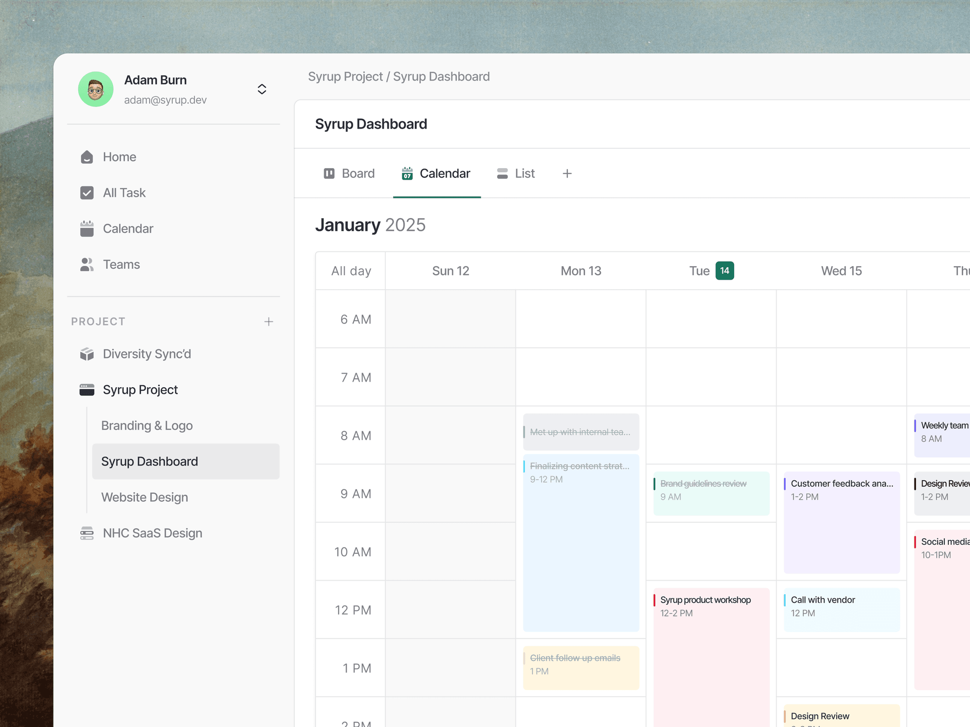
Task: Click the Diversity Sync'd project icon
Action: click(87, 354)
